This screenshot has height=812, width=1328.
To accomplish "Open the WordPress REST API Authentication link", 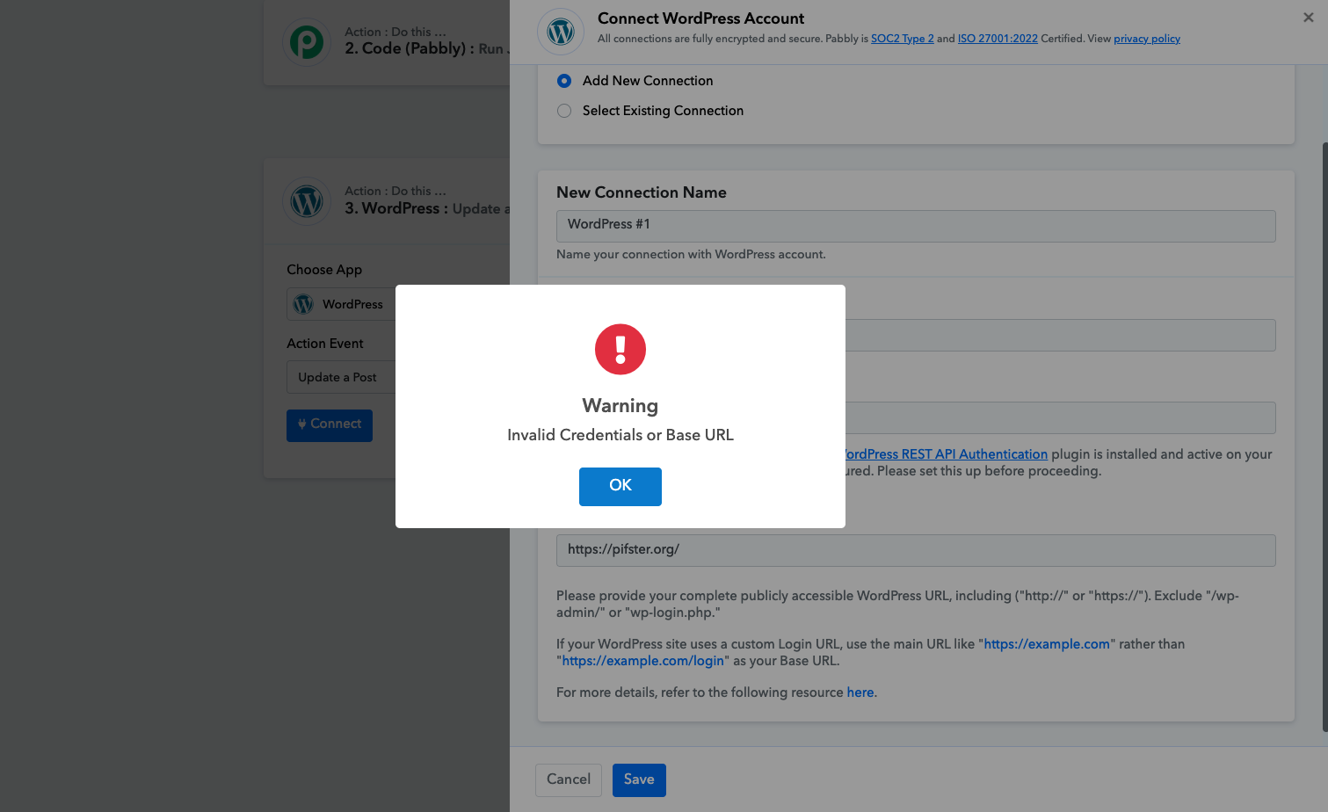I will (946, 454).
